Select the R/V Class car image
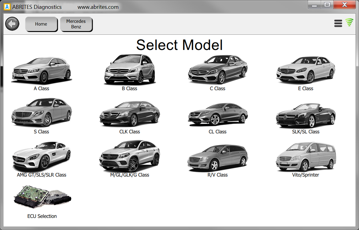 click(x=217, y=158)
